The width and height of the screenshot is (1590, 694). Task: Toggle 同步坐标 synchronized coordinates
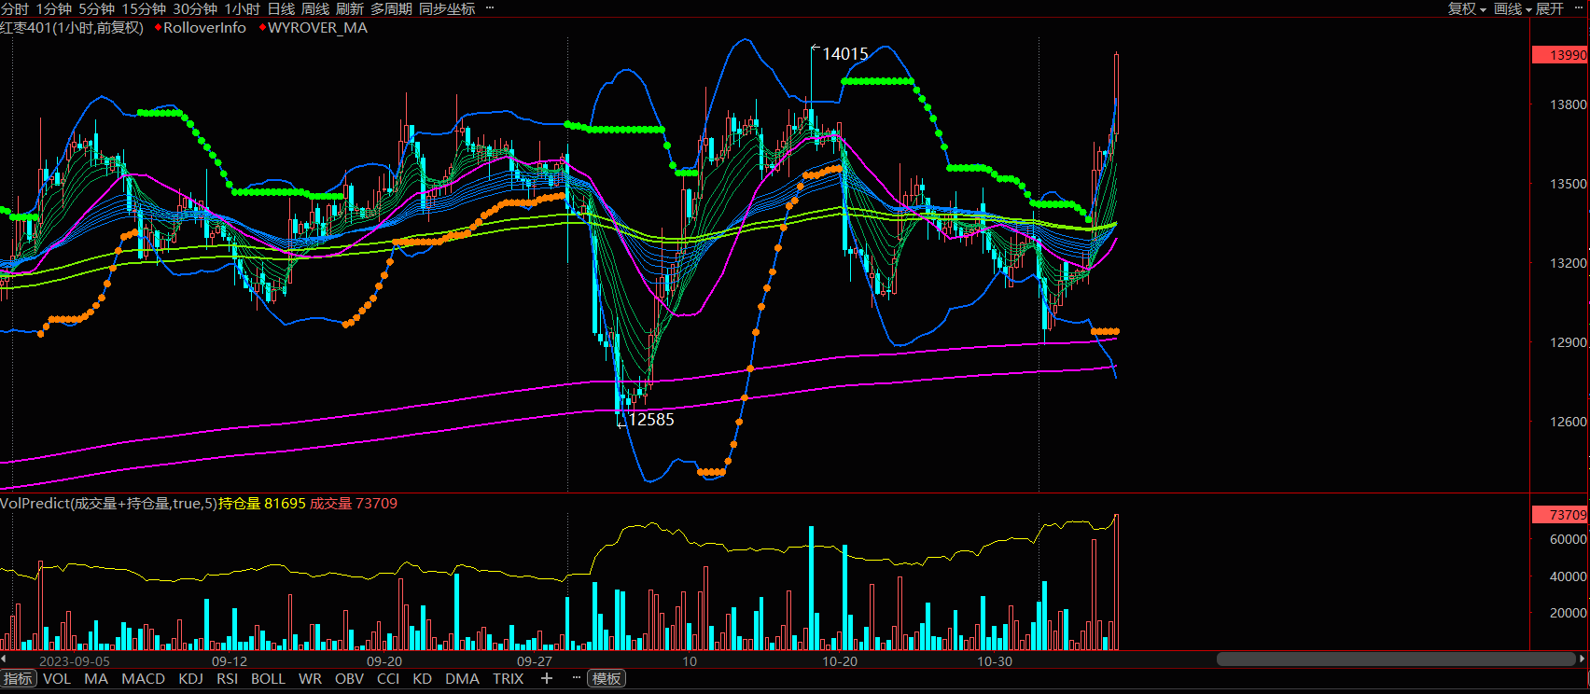click(447, 8)
